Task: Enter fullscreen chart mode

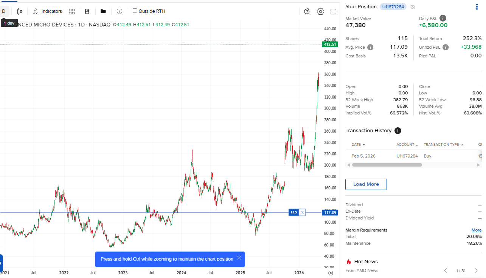Action: pyautogui.click(x=334, y=11)
